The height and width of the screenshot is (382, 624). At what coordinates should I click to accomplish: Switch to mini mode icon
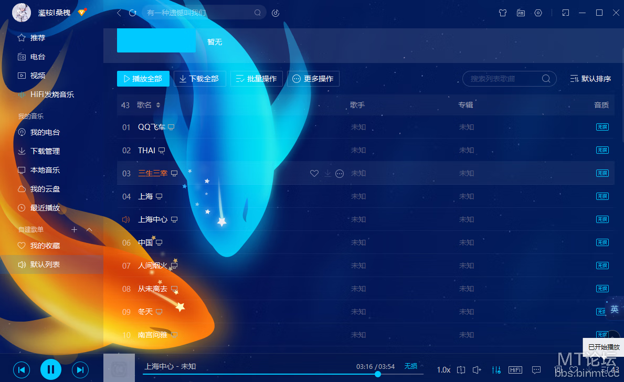point(566,13)
